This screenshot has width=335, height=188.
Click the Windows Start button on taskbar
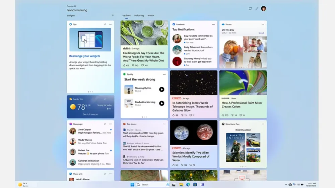pyautogui.click(x=132, y=184)
